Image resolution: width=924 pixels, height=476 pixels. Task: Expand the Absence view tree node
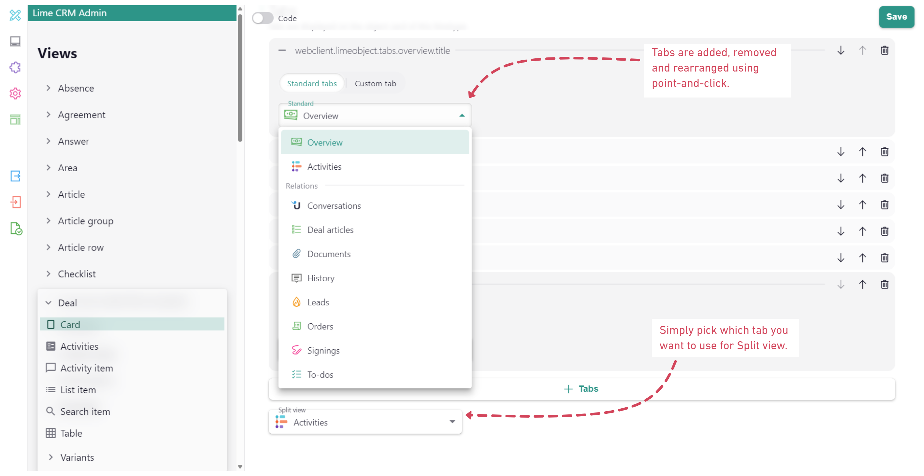pos(48,88)
